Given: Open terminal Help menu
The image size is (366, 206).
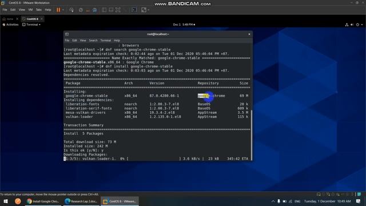Looking at the screenshot, I should coord(117,41).
